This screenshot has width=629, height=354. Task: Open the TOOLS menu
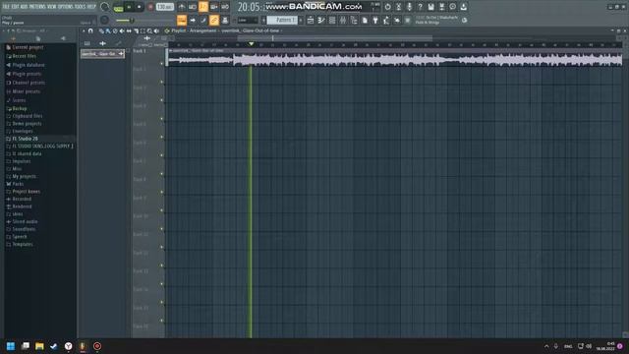click(81, 7)
